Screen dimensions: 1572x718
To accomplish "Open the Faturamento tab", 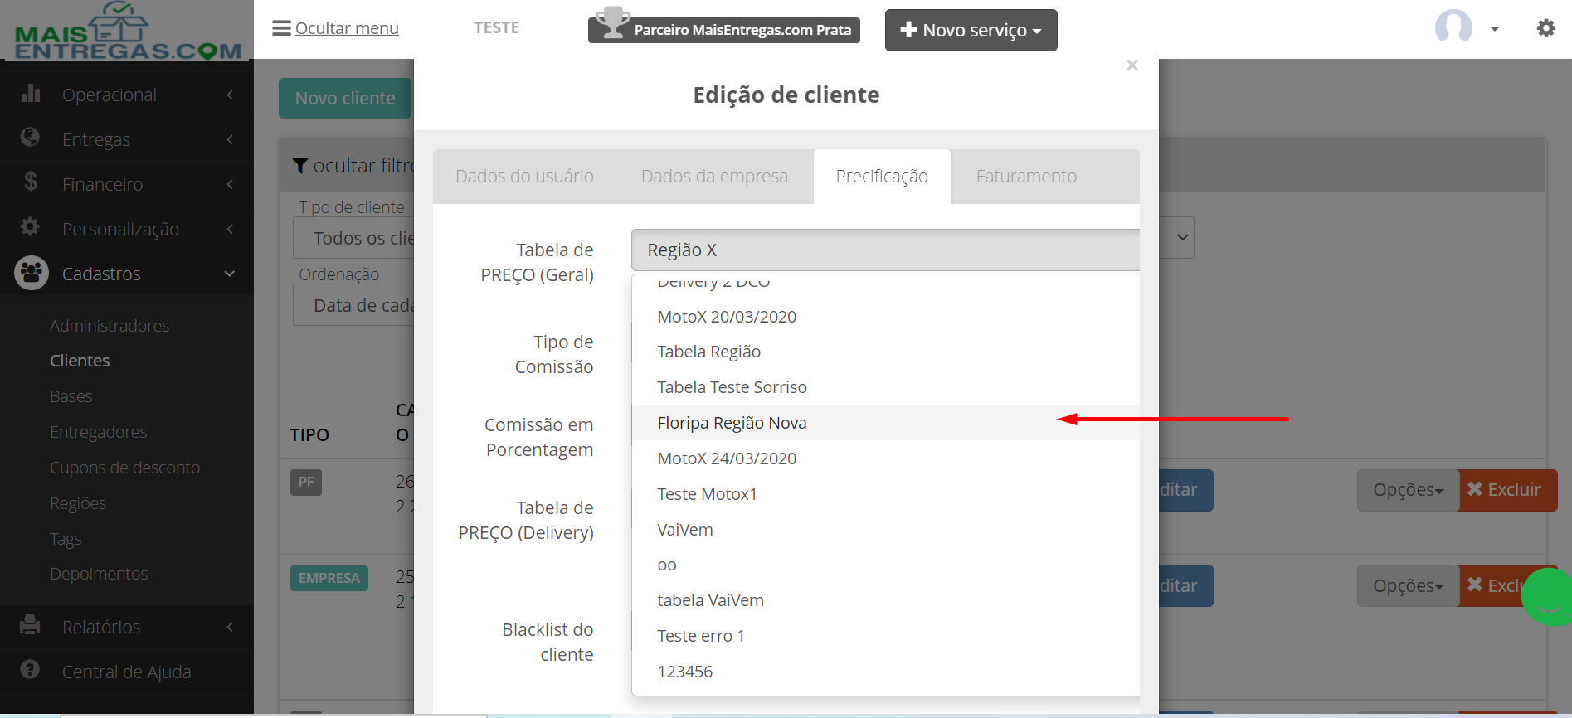I will coord(1026,177).
